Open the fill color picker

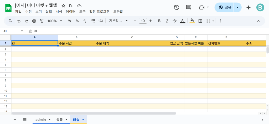192,21
